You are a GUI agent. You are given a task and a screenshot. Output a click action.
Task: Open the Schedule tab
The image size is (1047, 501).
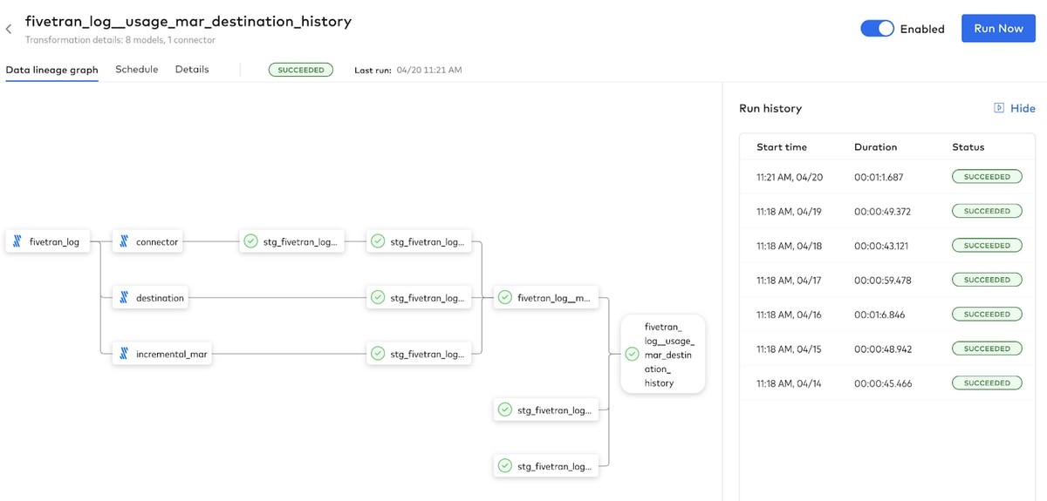[x=137, y=70]
